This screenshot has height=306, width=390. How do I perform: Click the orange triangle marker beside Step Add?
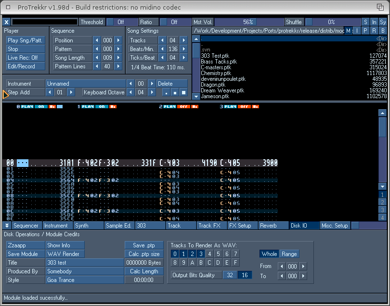5,95
